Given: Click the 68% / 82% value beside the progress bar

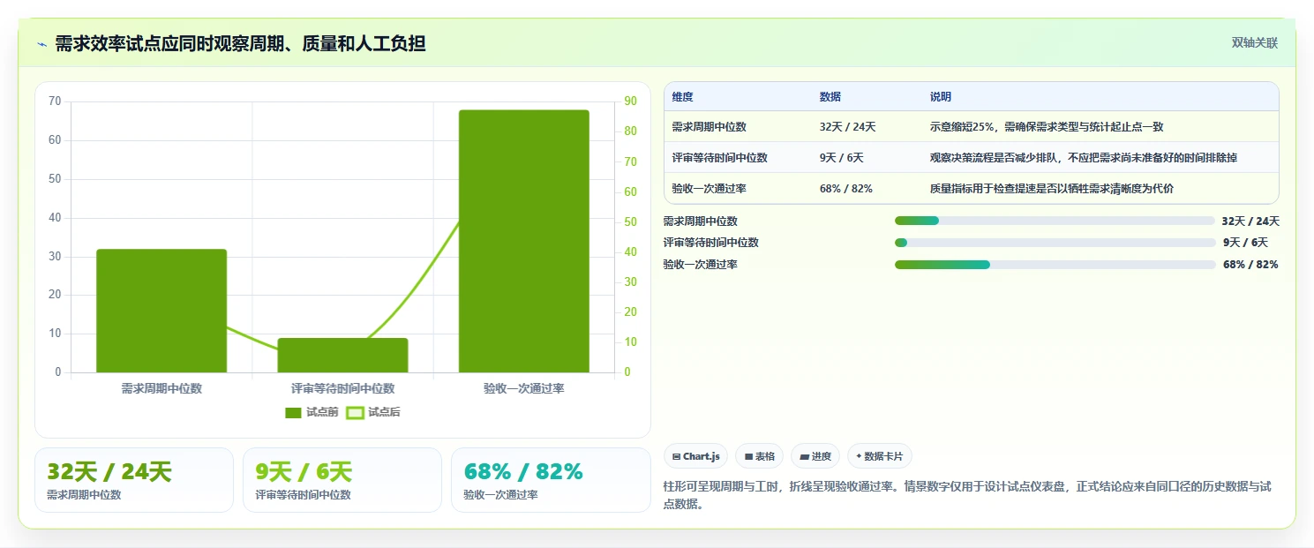Looking at the screenshot, I should point(1250,265).
